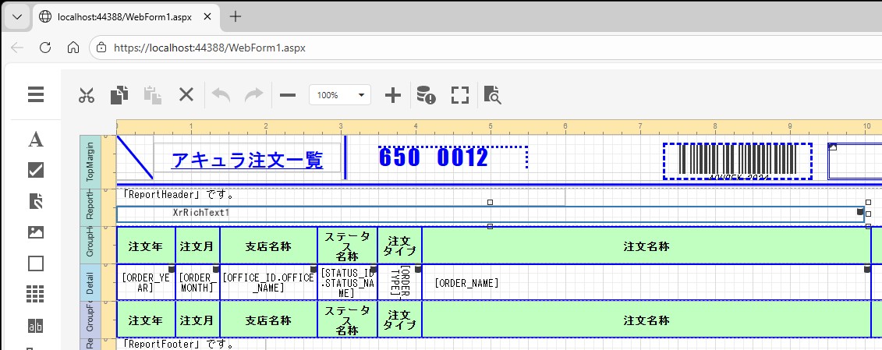Select the Table control in toolbox
The height and width of the screenshot is (350, 882).
pos(36,294)
